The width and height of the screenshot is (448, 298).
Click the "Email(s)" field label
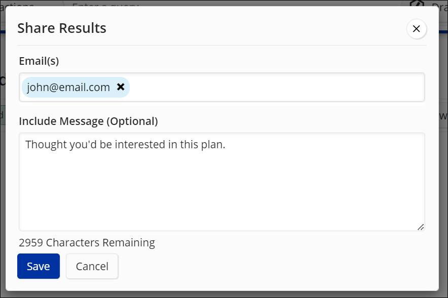tap(39, 61)
